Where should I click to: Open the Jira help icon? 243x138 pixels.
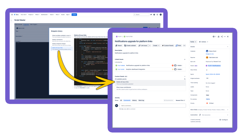coord(154,15)
